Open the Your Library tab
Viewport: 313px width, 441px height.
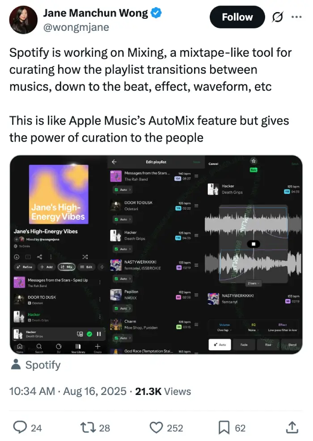[x=78, y=348]
